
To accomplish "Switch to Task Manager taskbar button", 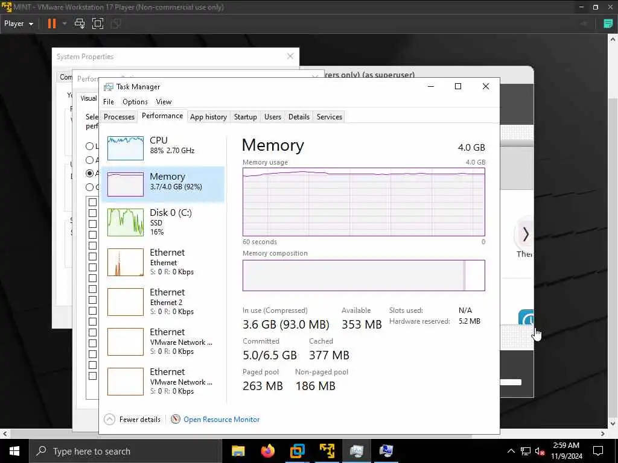I will (x=356, y=451).
